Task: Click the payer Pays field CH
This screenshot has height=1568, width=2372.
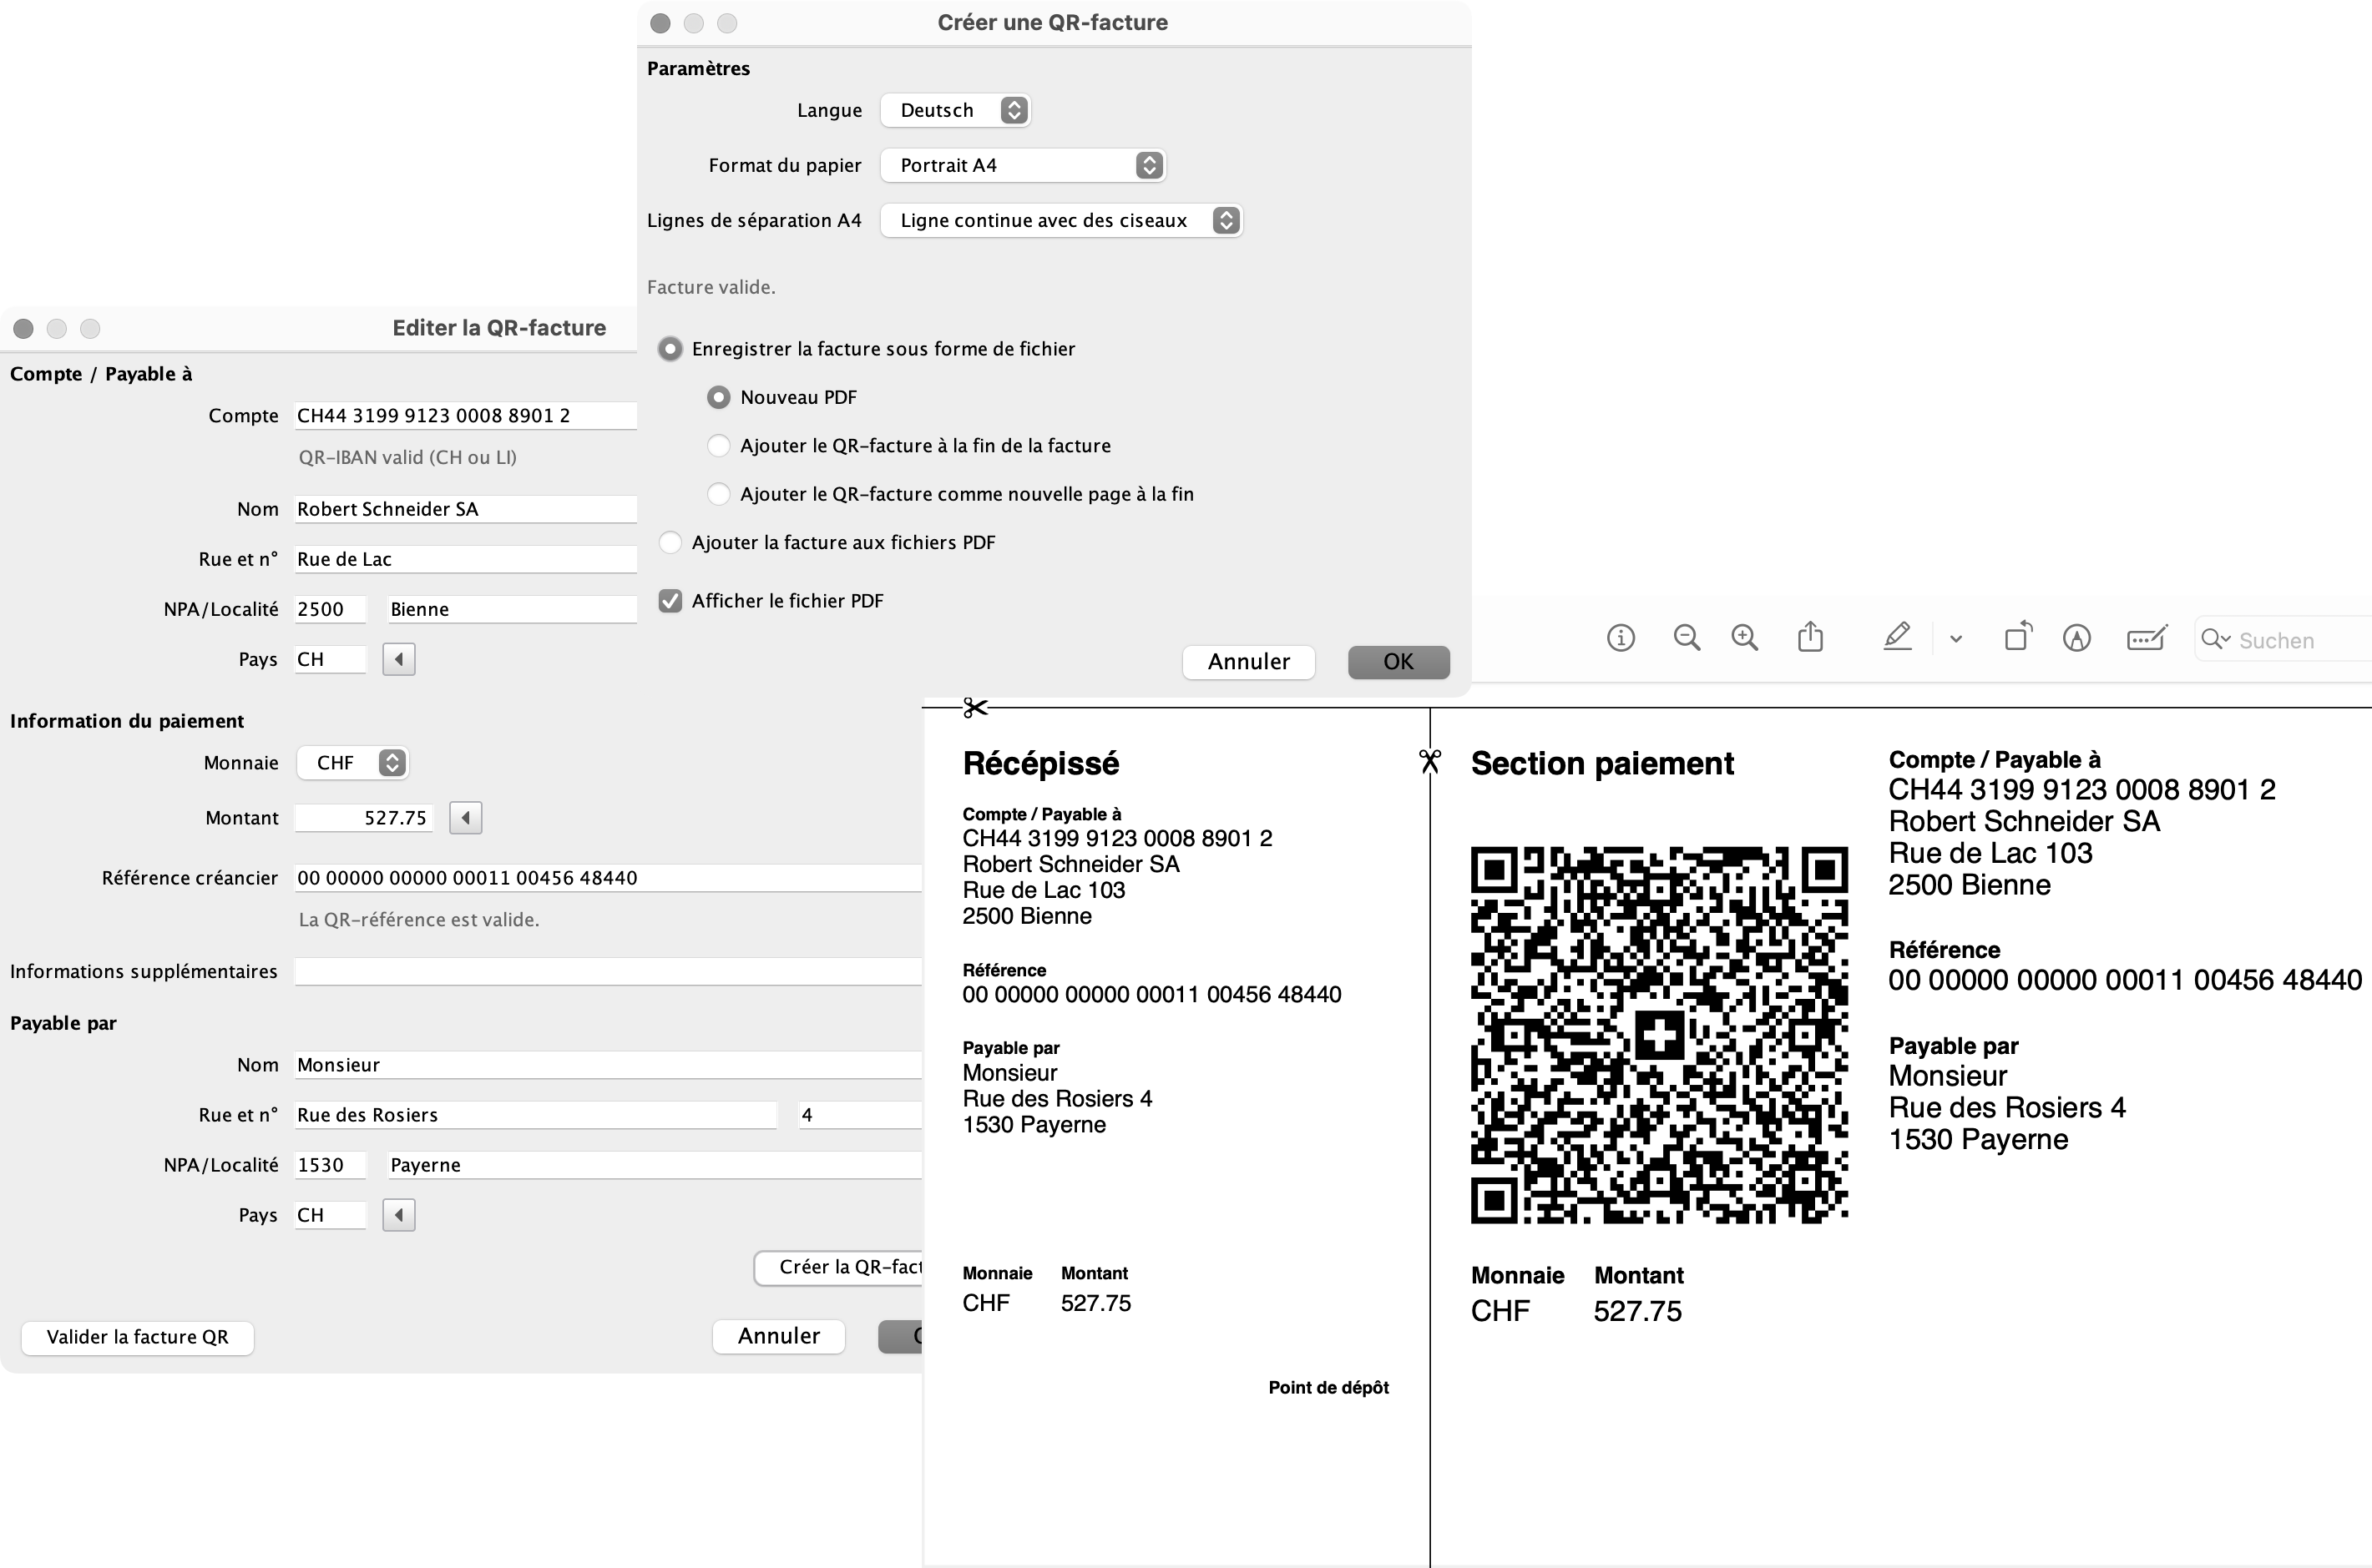Action: click(x=330, y=1215)
